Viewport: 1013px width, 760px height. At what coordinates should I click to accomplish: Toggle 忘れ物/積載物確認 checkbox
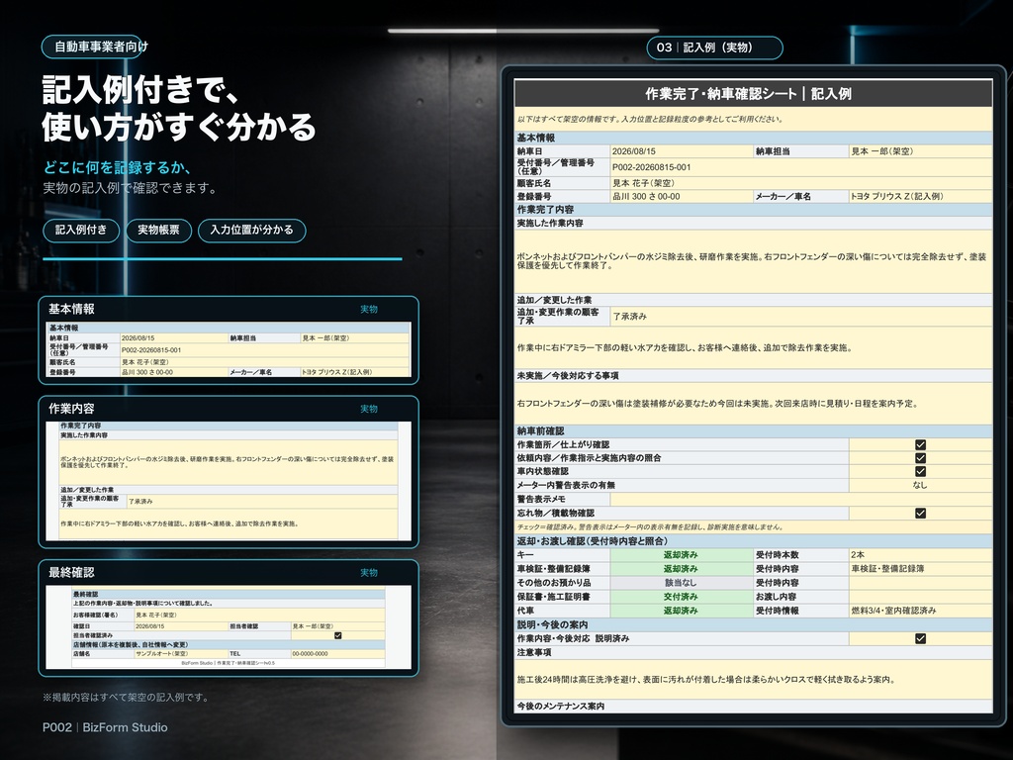920,514
